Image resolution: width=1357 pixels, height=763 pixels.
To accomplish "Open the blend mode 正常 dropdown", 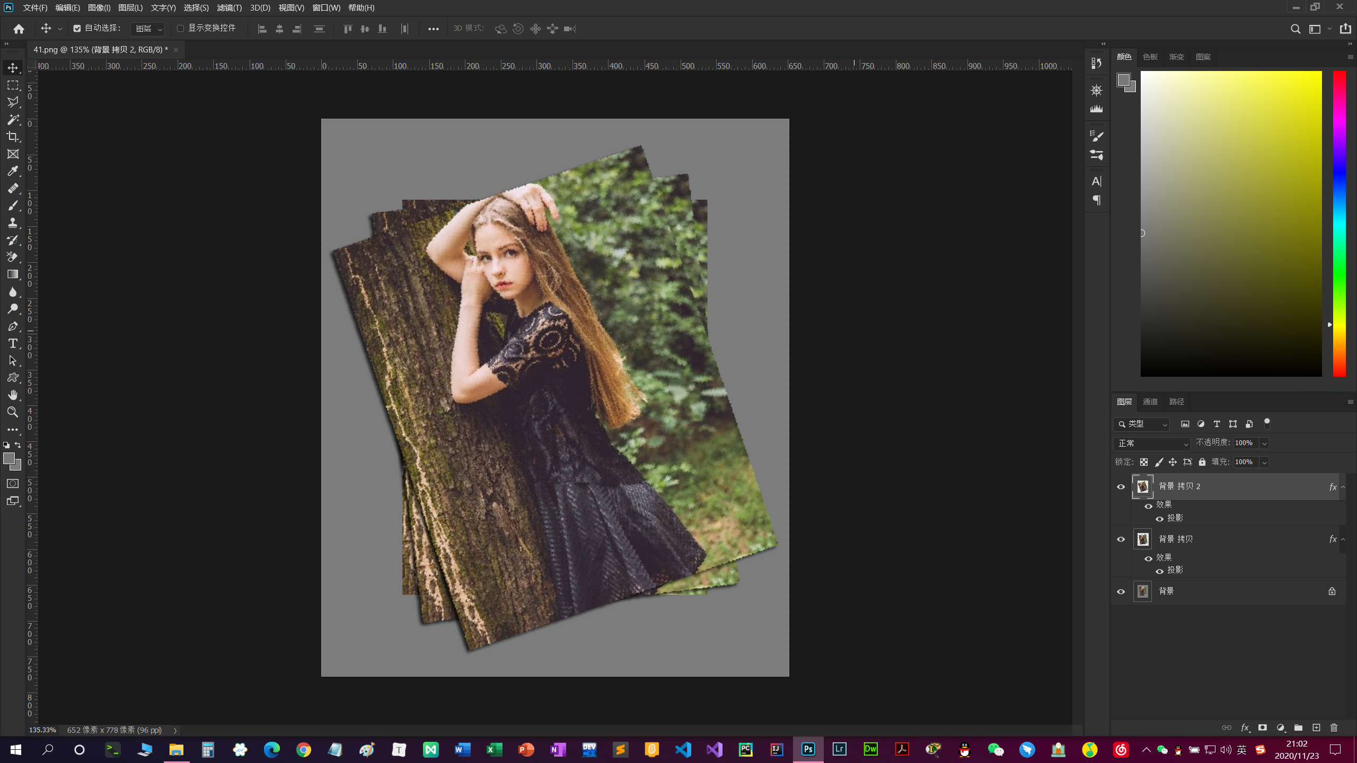I will tap(1152, 443).
